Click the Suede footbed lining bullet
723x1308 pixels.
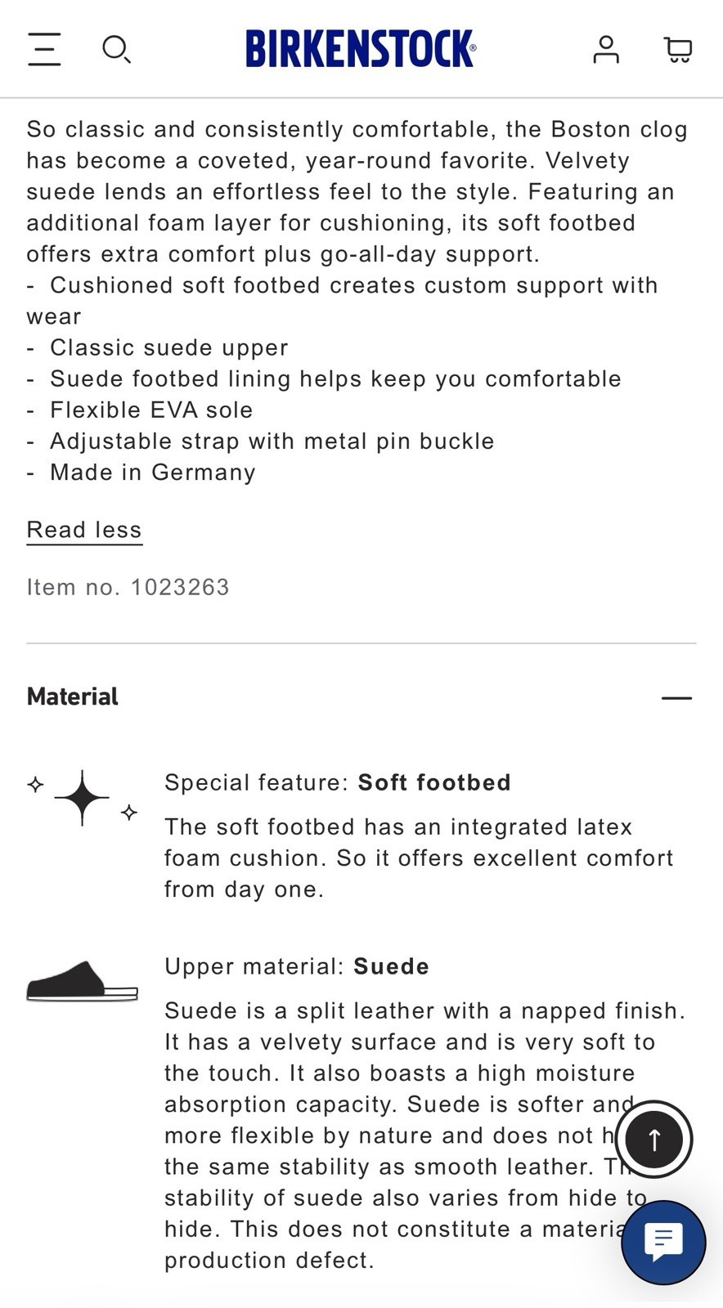coord(324,379)
